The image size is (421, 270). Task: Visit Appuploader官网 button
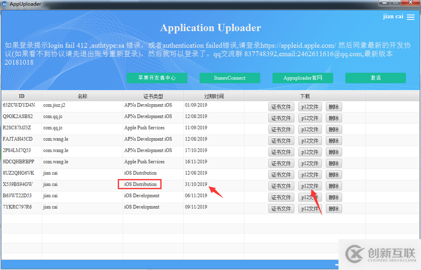(x=303, y=78)
